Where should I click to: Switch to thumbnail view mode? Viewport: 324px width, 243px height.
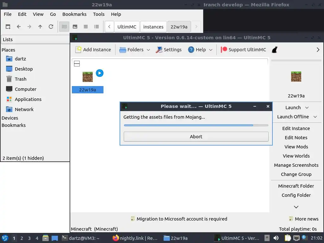75,27
